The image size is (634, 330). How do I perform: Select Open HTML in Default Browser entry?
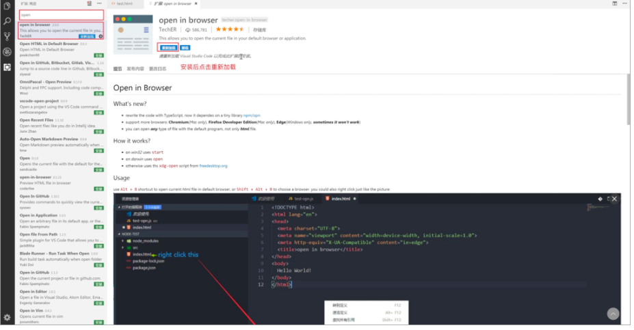[61, 49]
